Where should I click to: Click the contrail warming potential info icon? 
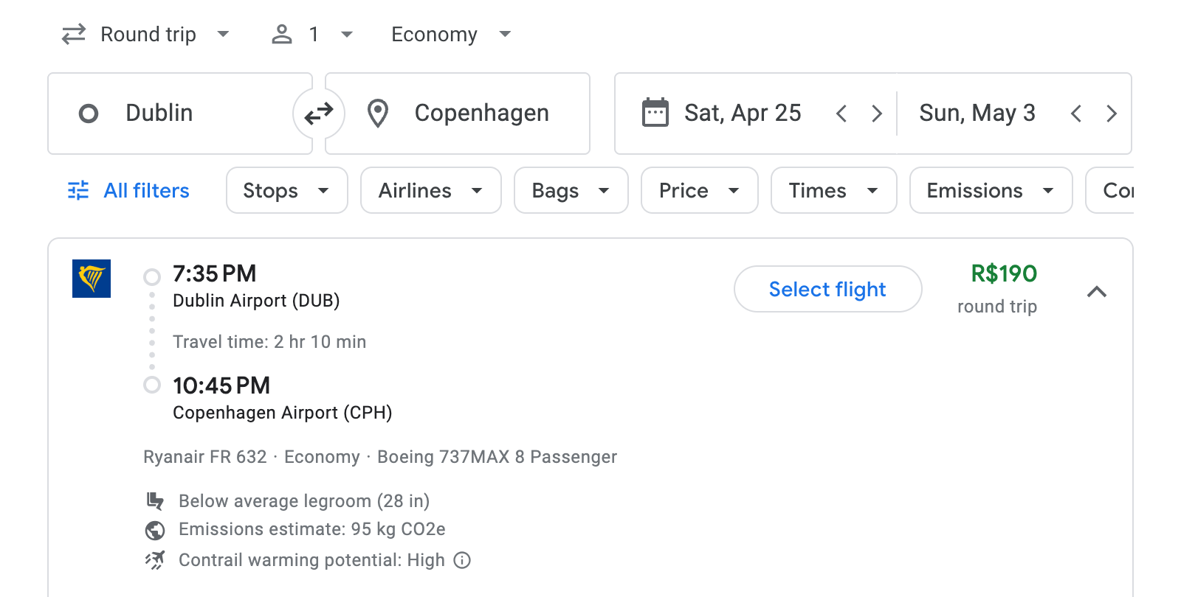pos(462,560)
